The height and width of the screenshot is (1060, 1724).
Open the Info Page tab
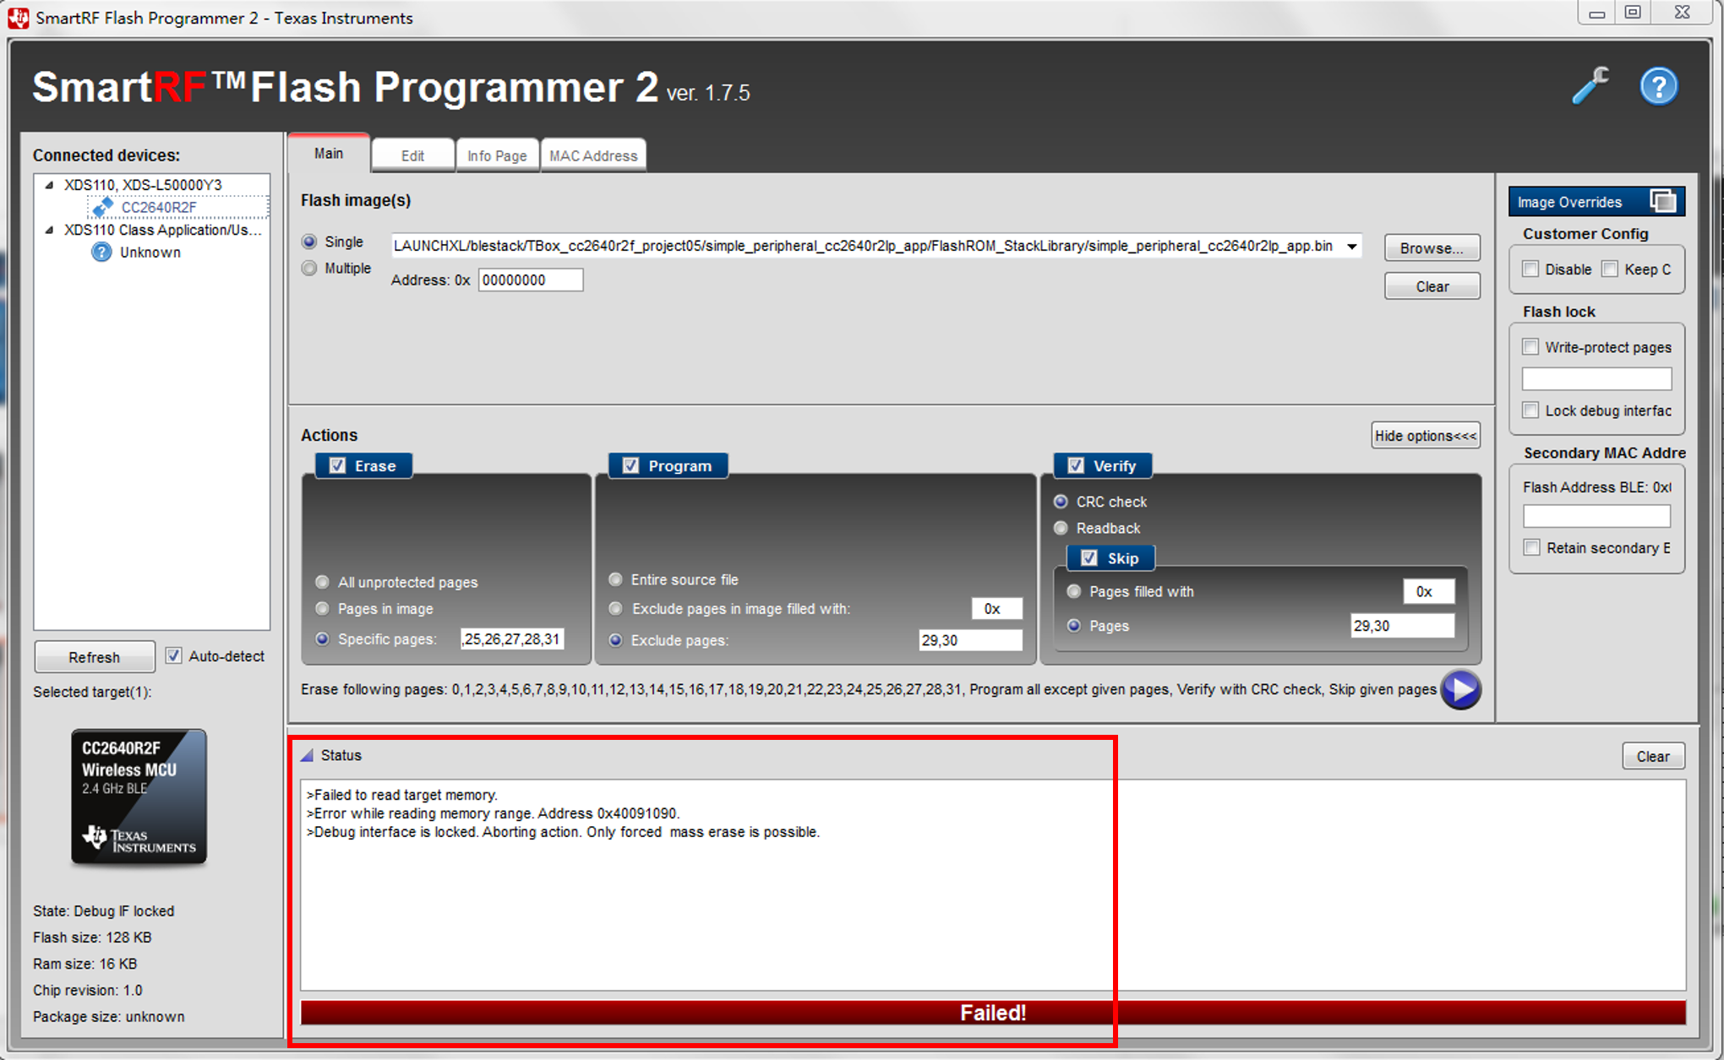click(x=497, y=155)
